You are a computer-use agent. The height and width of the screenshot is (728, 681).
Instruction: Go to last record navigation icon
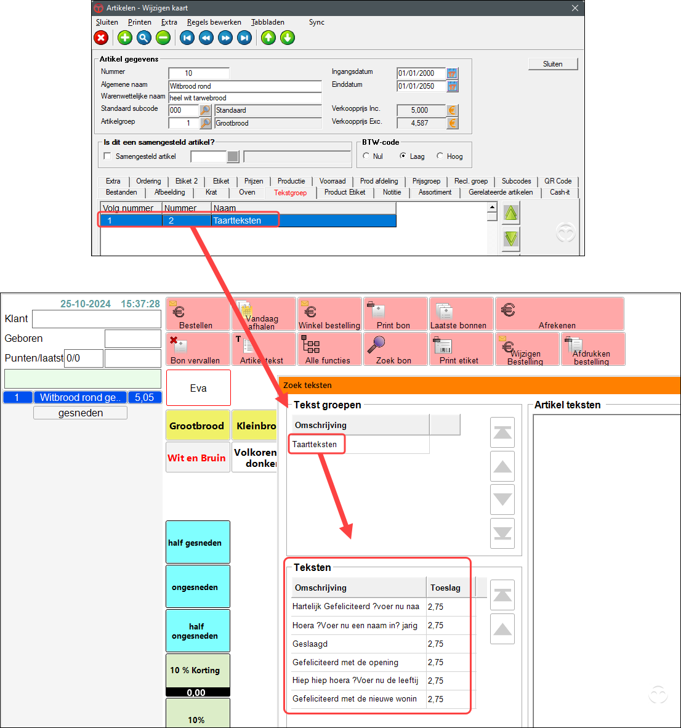point(244,38)
